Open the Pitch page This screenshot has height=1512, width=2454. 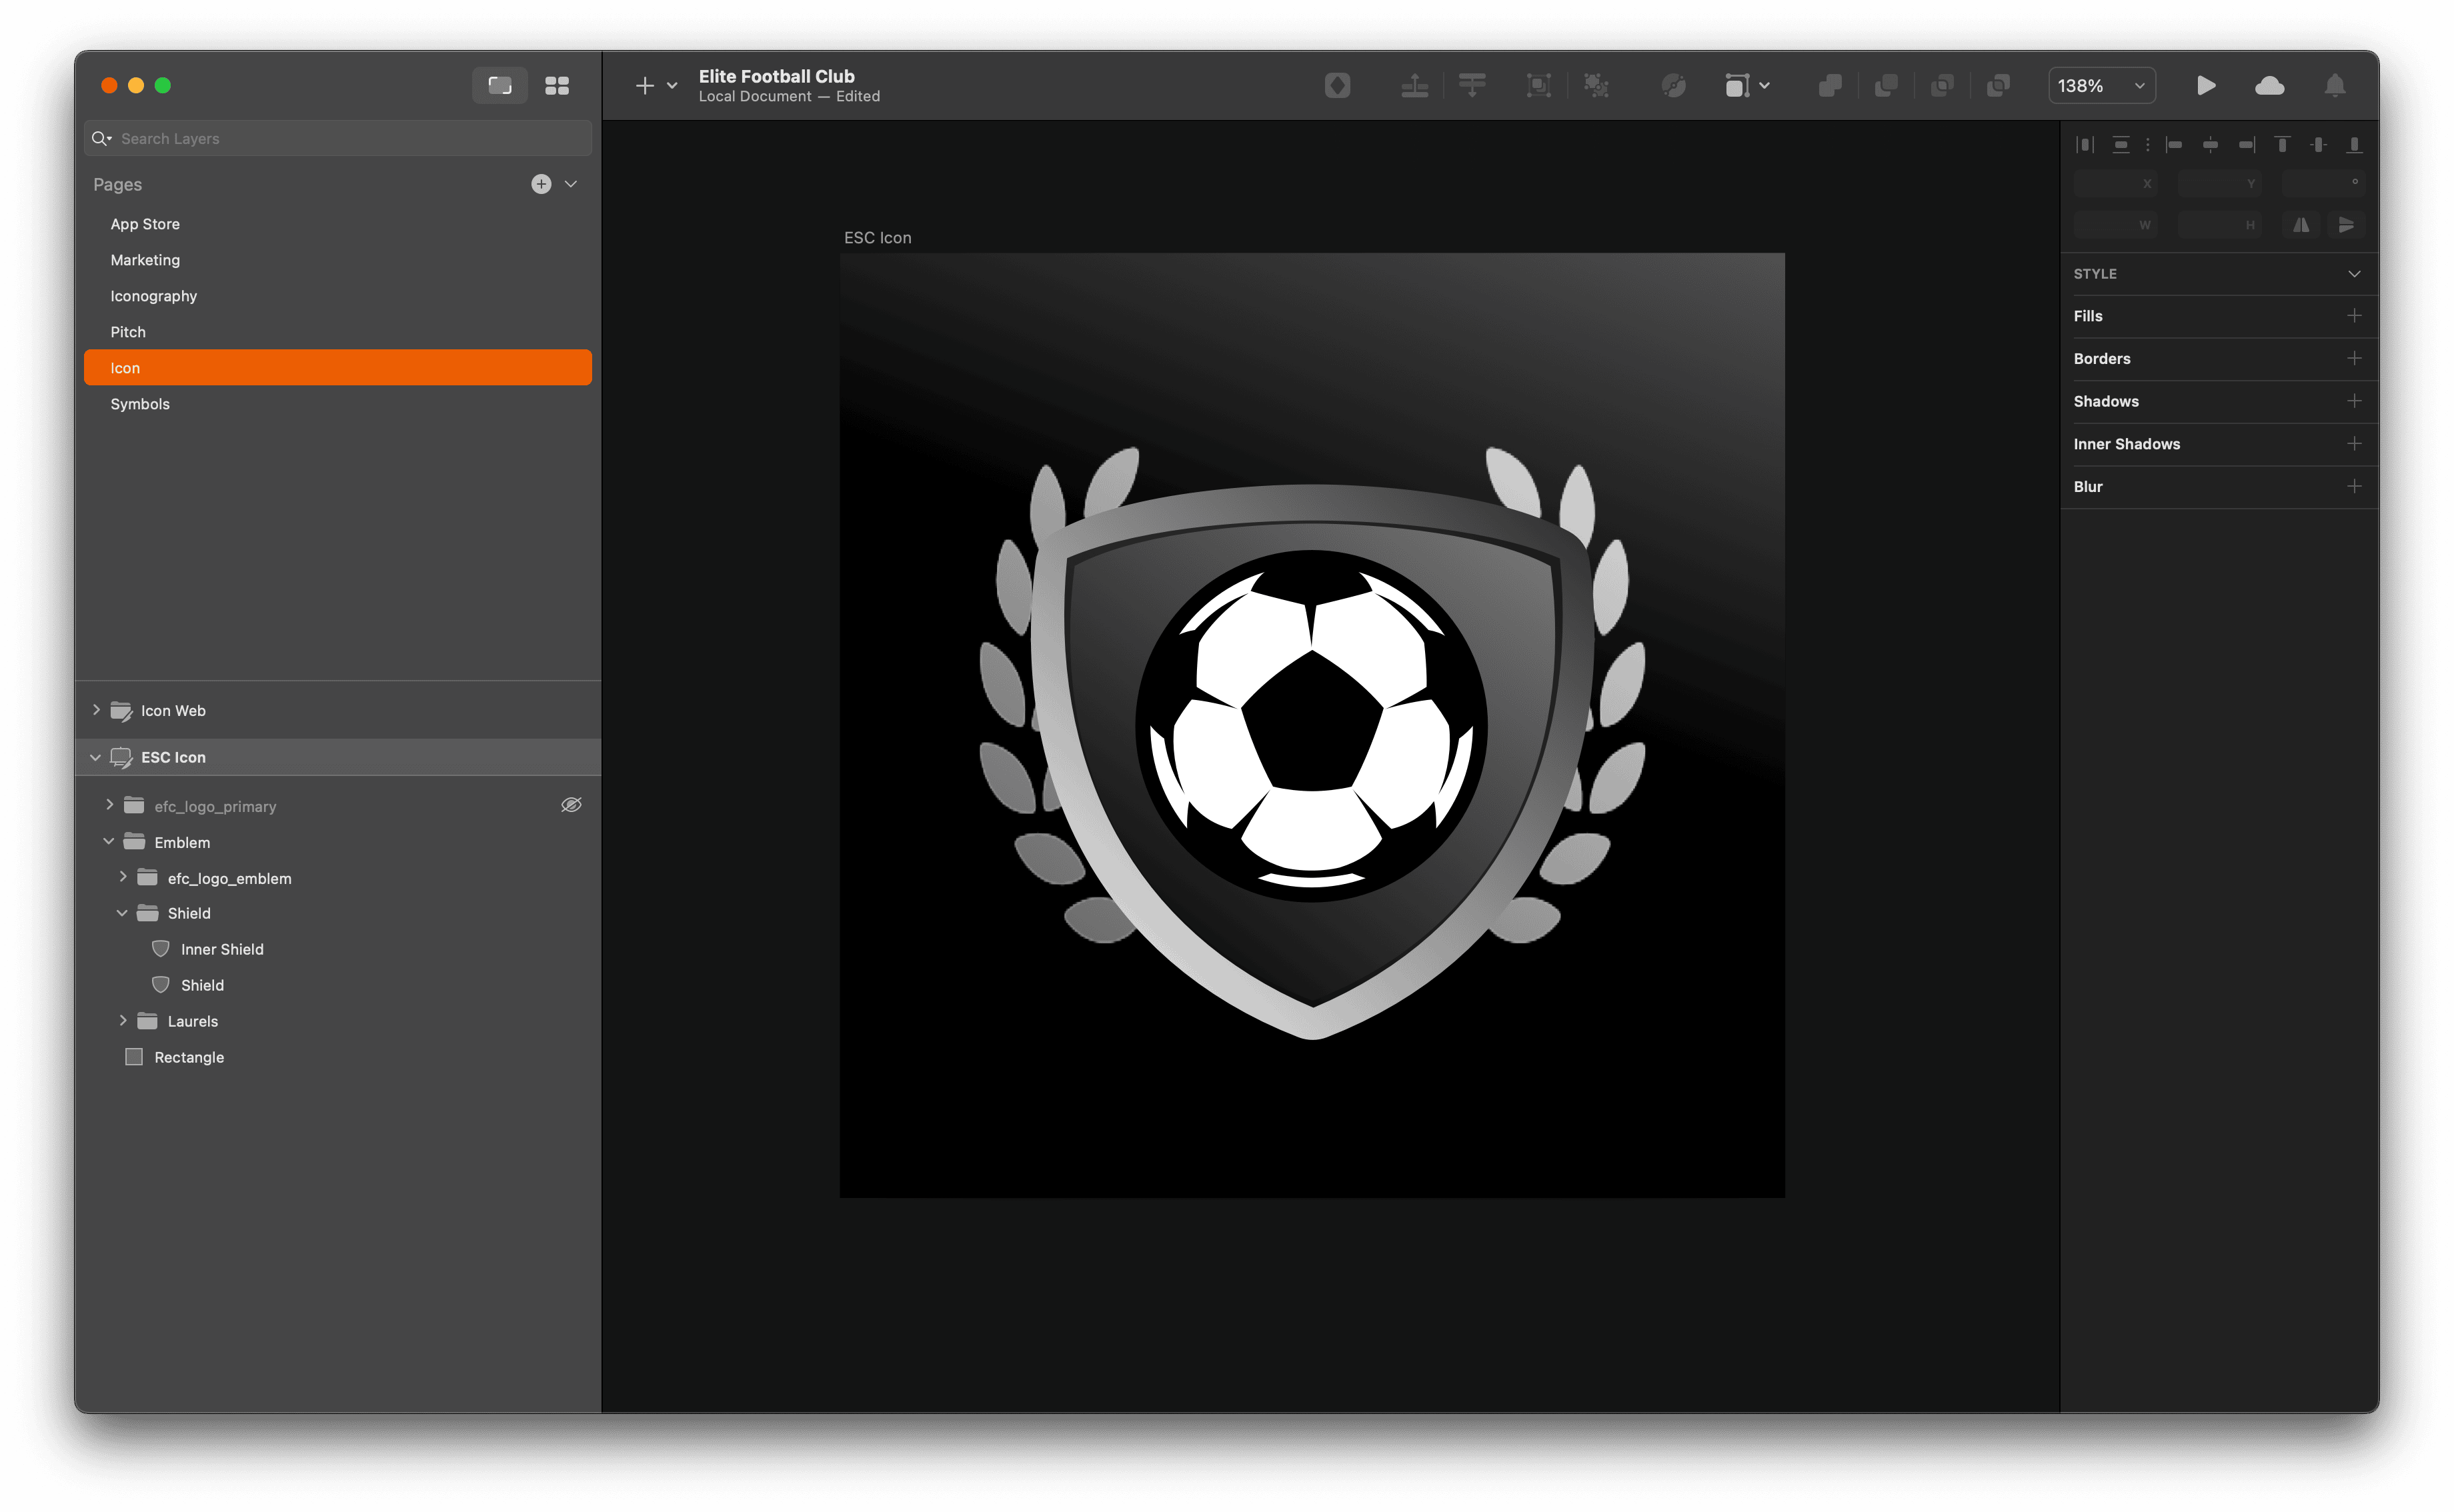tap(338, 332)
